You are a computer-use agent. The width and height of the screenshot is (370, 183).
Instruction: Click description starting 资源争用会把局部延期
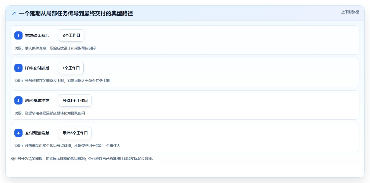(50, 113)
